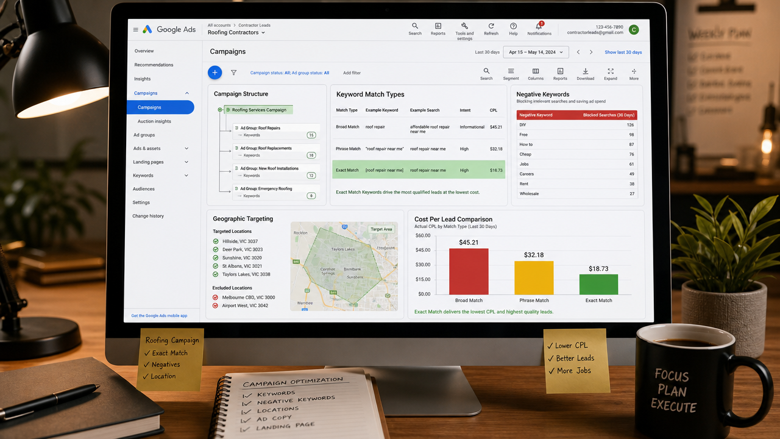The height and width of the screenshot is (439, 780).
Task: Select Auction insights in the sidebar
Action: pos(154,121)
